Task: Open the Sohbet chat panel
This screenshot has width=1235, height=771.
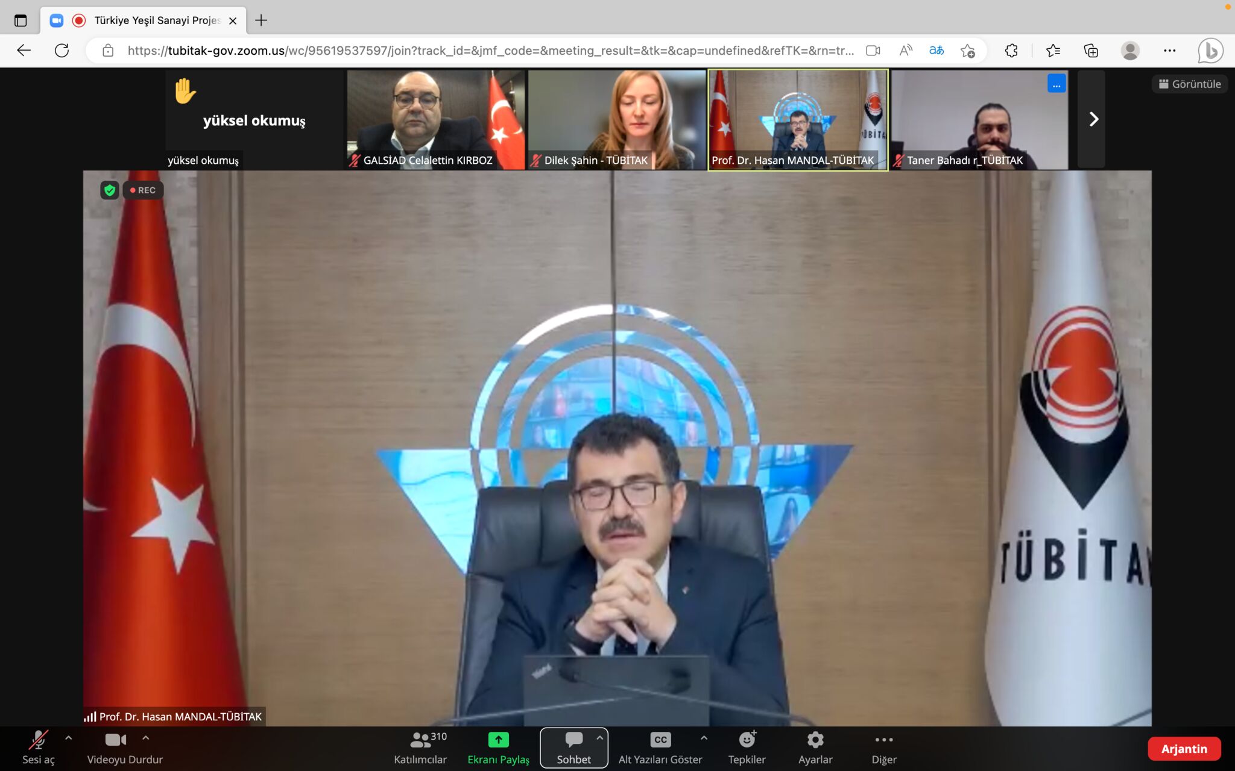Action: [x=573, y=749]
